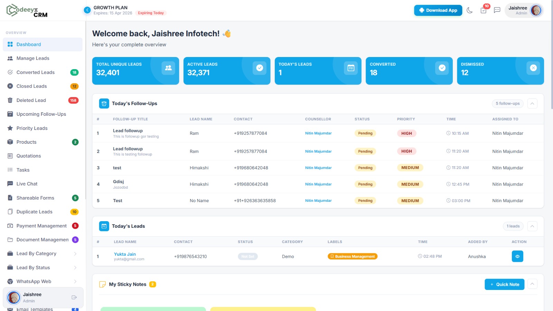Click Quotations icon in sidebar

click(10, 156)
